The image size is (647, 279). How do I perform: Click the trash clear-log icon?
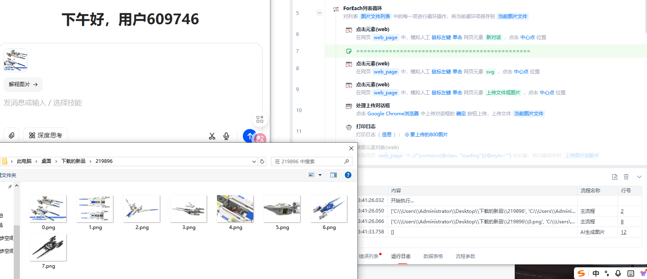[626, 177]
